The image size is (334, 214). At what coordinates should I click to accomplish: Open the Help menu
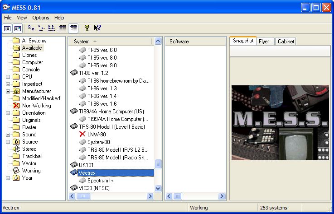tap(59, 18)
